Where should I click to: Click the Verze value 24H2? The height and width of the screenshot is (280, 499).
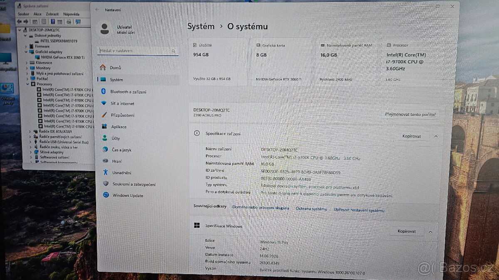click(265, 248)
